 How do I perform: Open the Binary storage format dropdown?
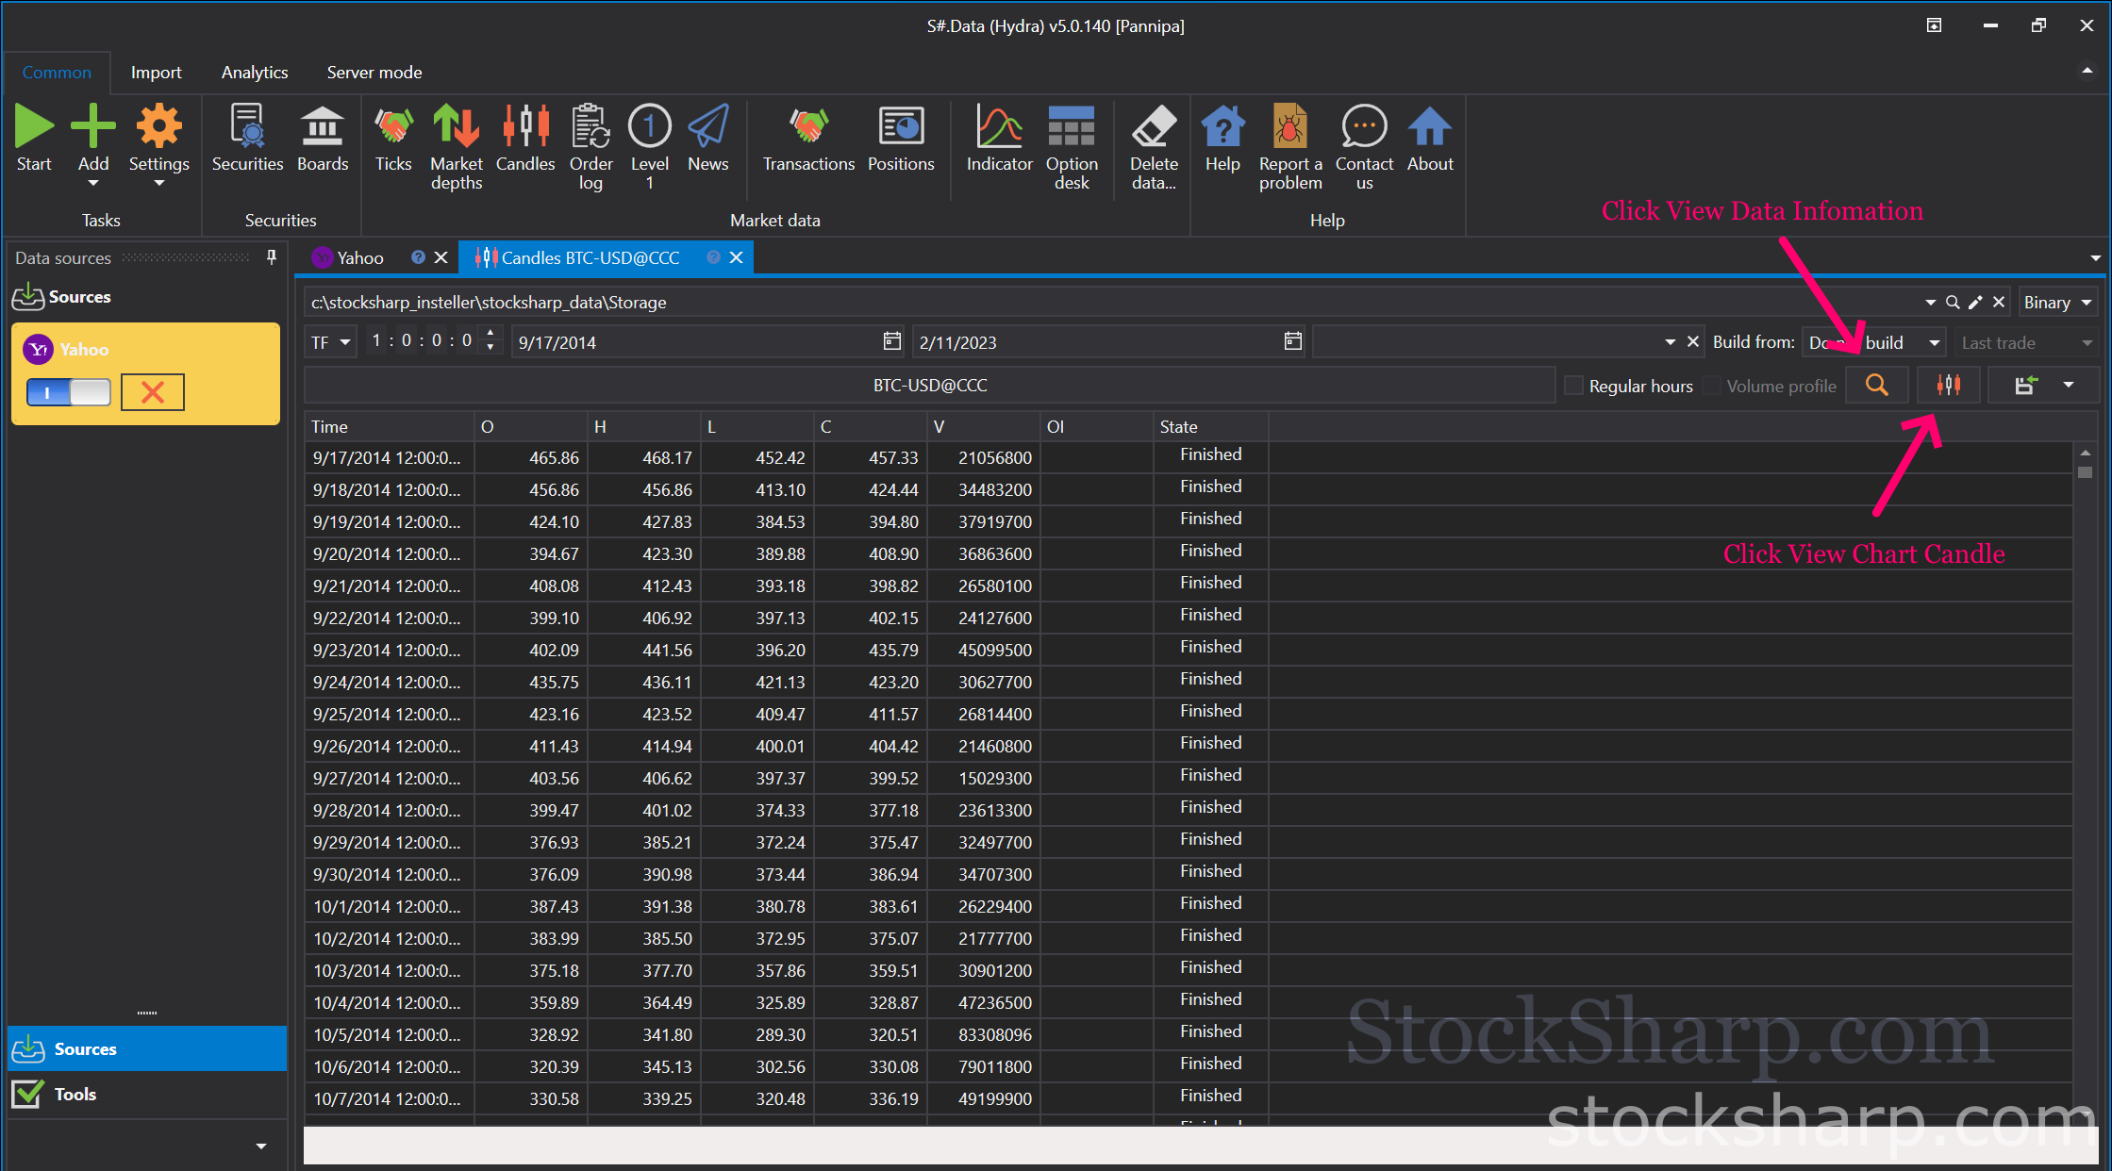point(2057,303)
